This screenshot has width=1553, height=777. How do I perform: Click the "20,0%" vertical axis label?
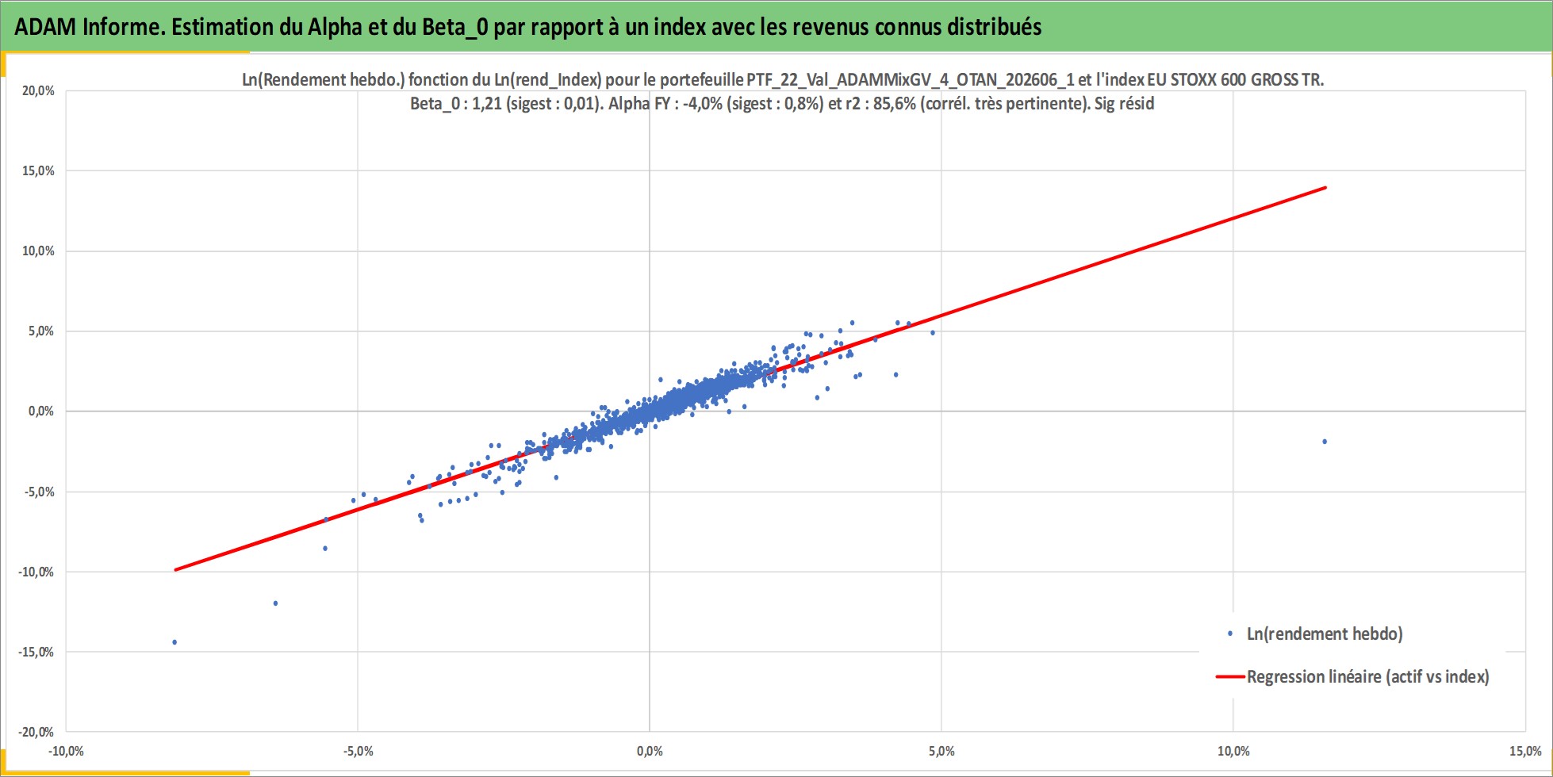(x=38, y=91)
